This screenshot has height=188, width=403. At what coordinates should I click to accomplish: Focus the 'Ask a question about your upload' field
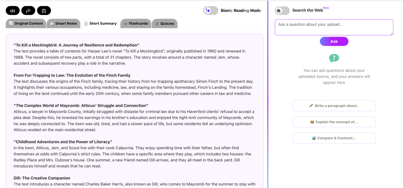pyautogui.click(x=334, y=27)
